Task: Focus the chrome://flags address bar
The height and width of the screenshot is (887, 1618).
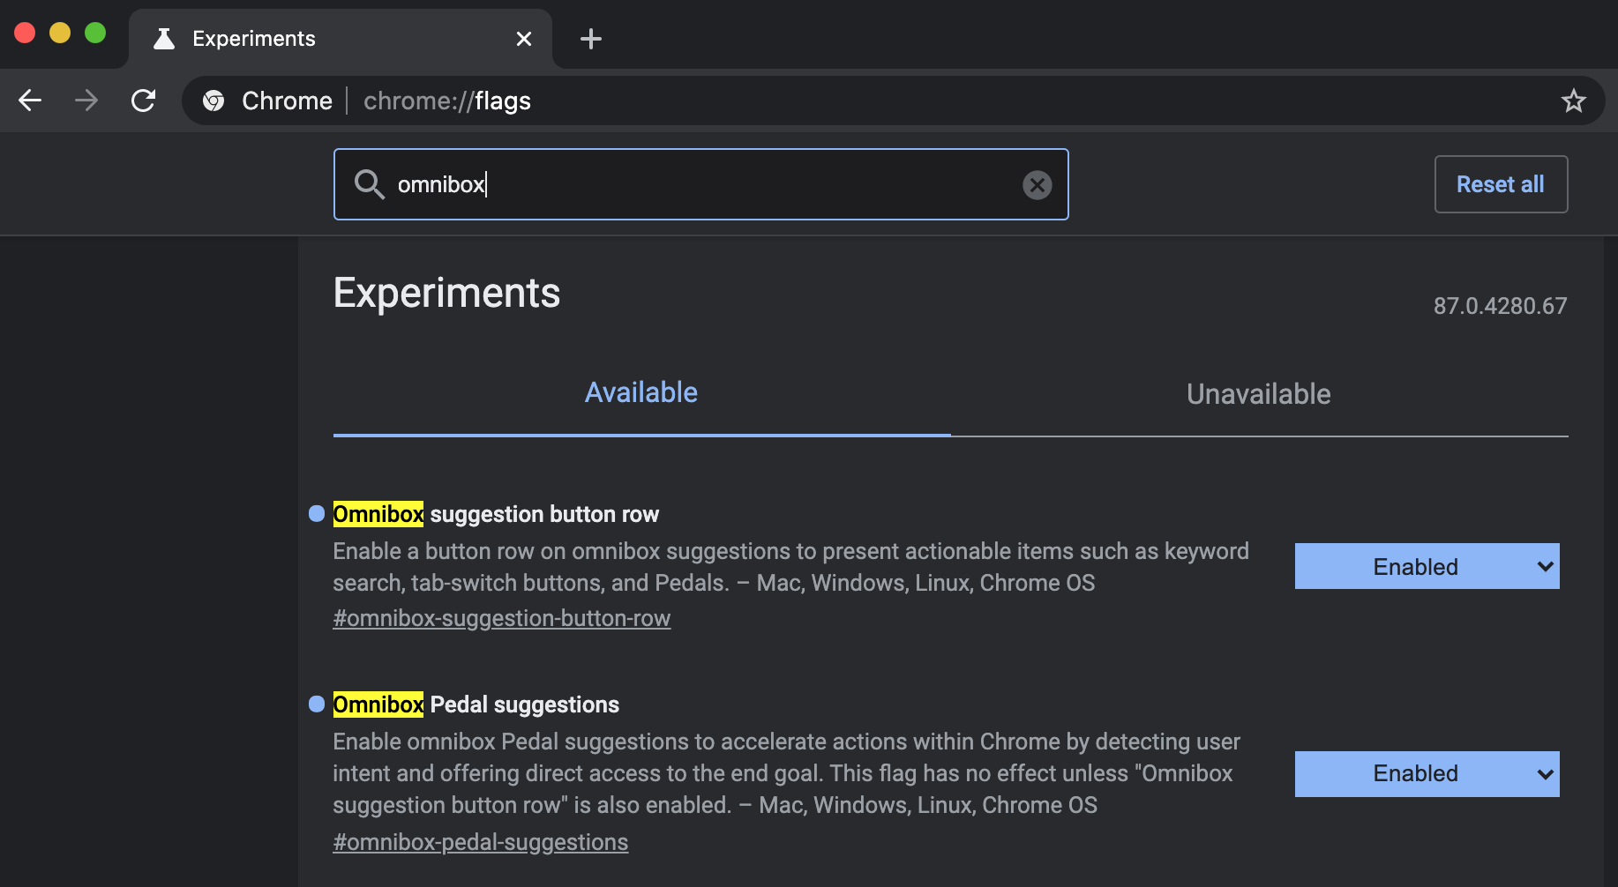Action: pos(794,101)
